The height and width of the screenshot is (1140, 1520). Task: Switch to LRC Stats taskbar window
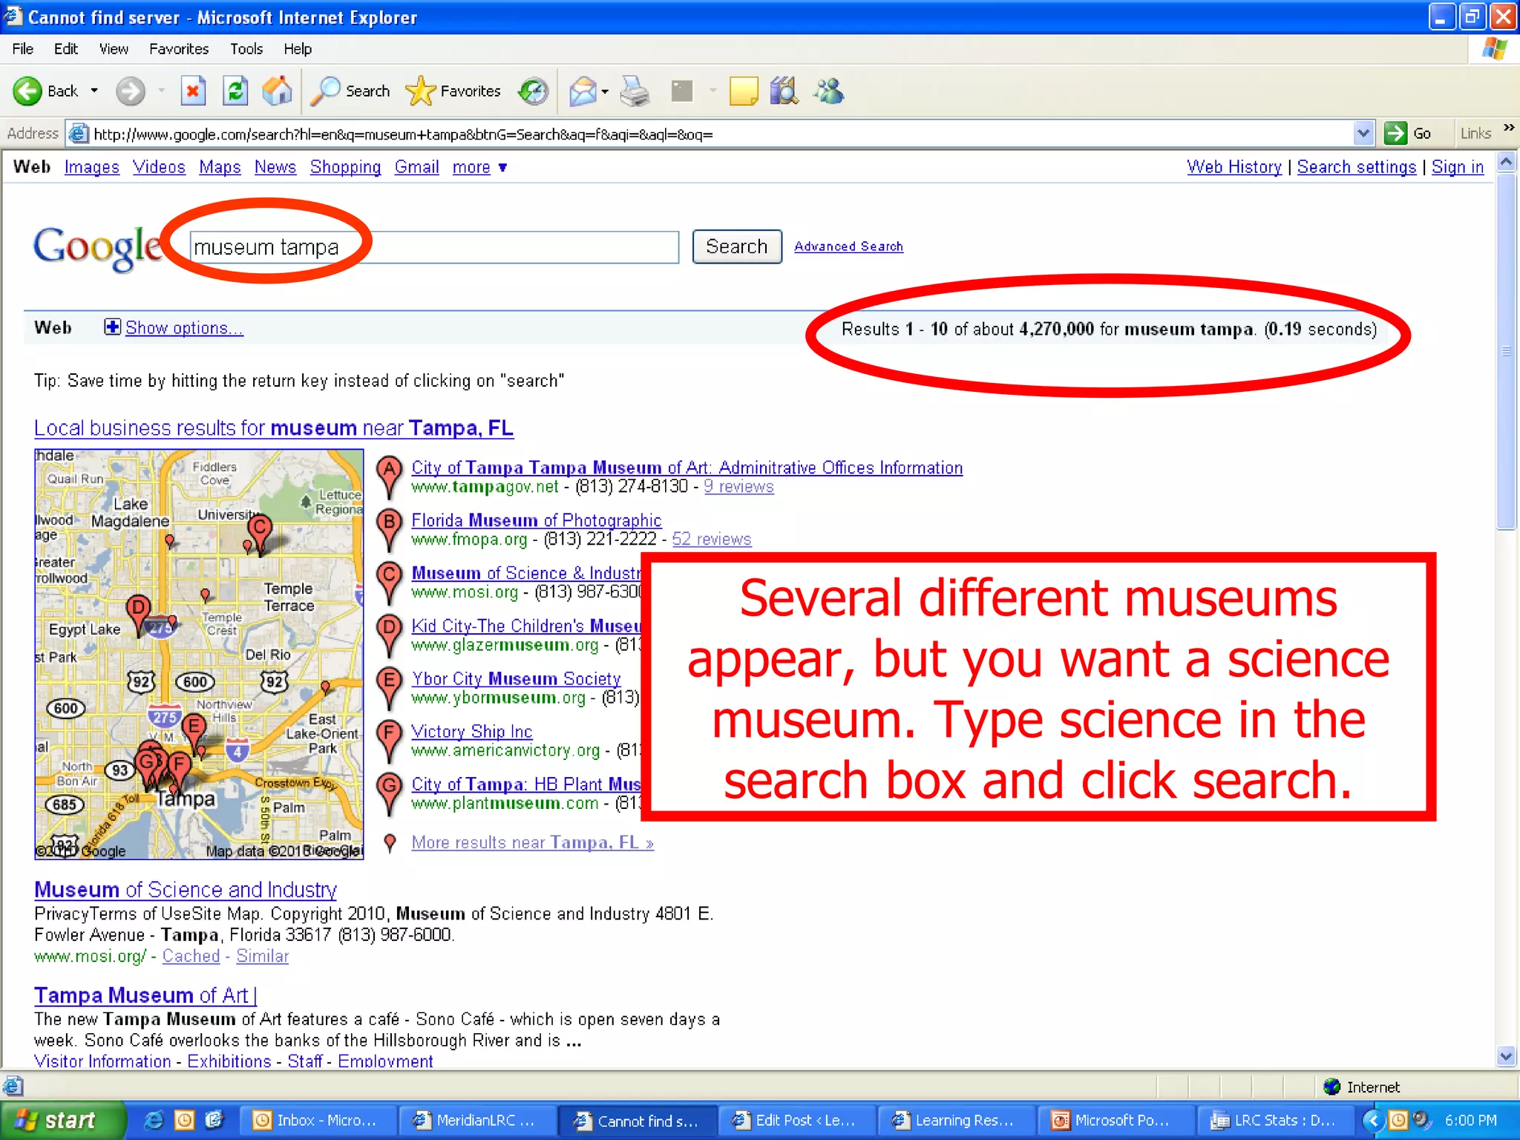(x=1276, y=1120)
